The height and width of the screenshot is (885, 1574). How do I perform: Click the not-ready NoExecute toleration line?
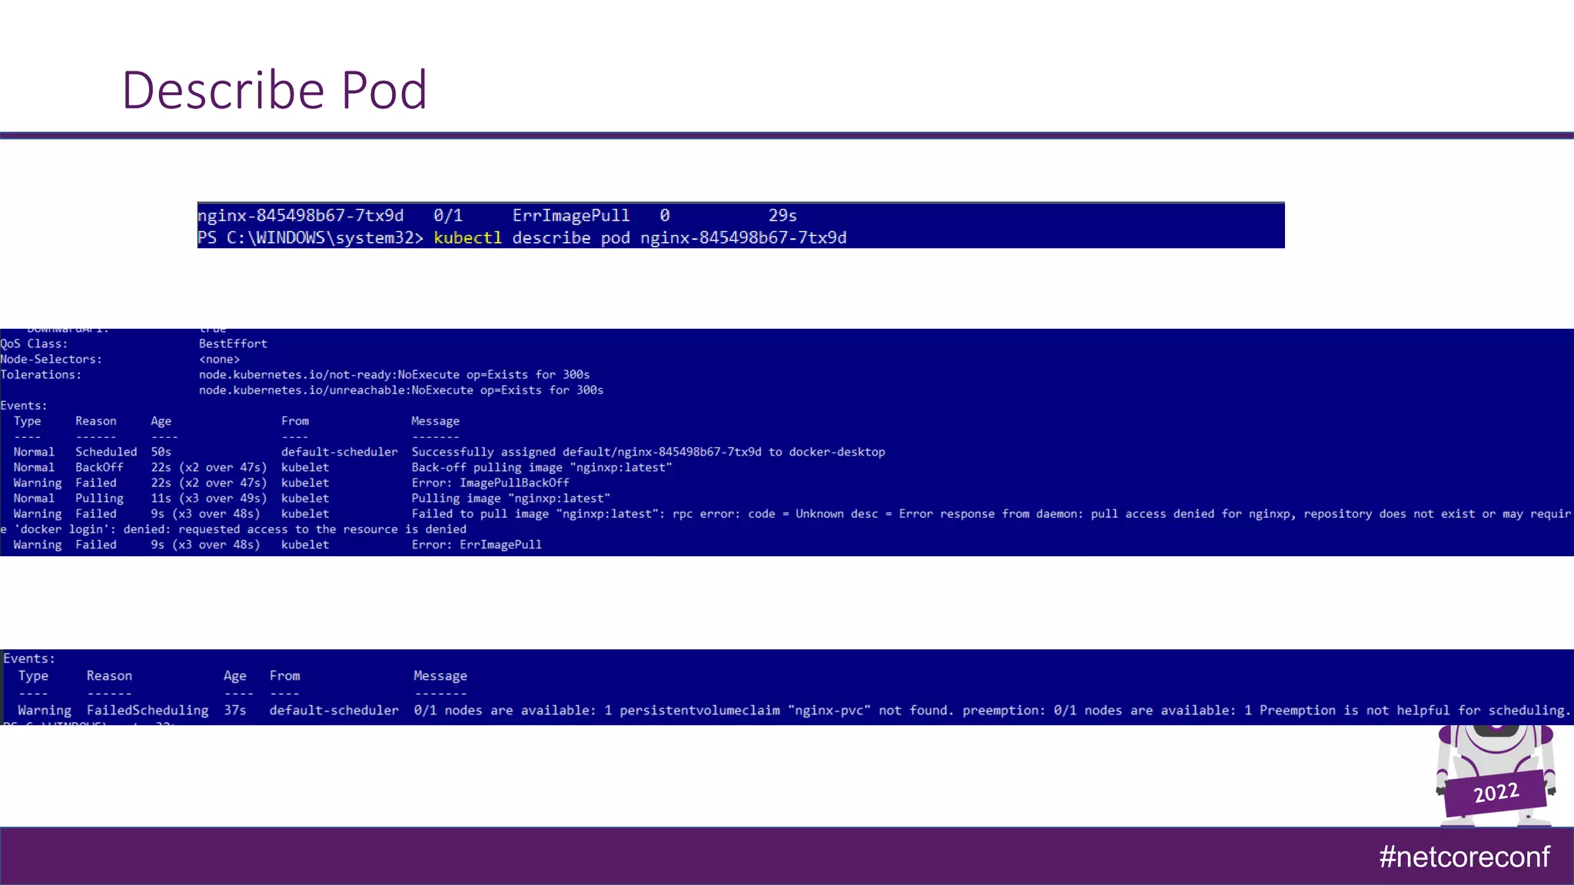click(394, 375)
